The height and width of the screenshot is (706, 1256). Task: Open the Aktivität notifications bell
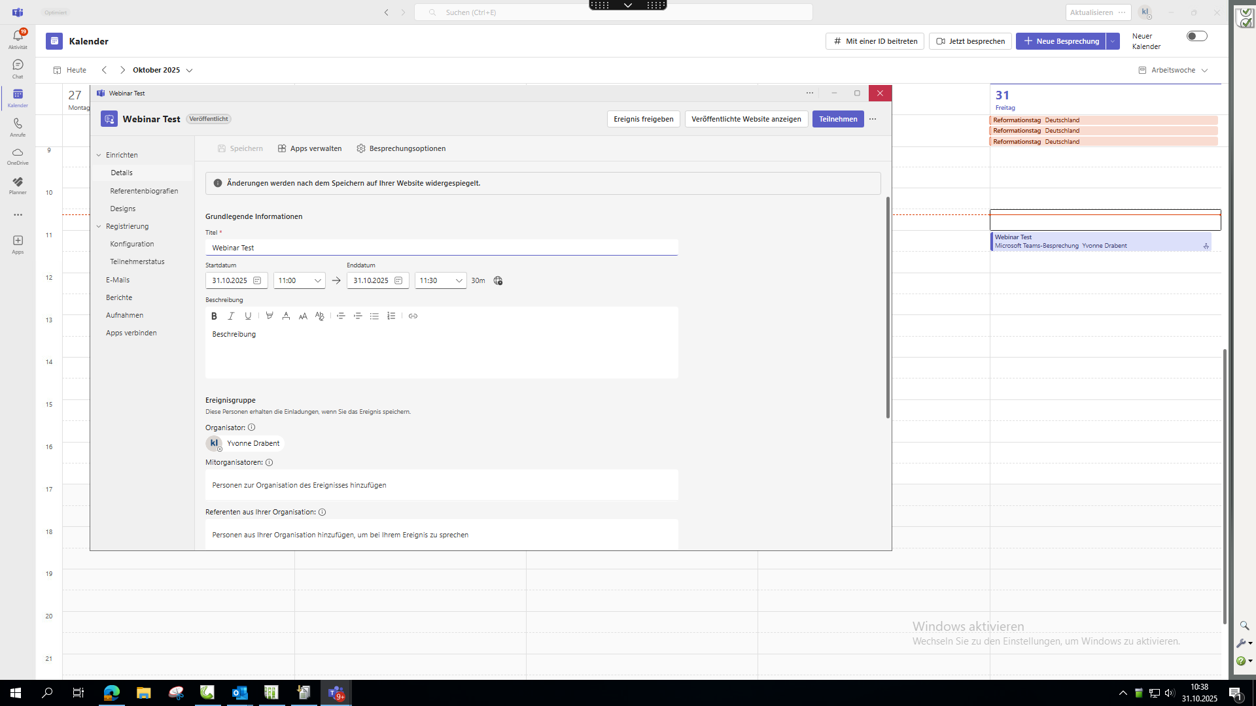click(18, 38)
